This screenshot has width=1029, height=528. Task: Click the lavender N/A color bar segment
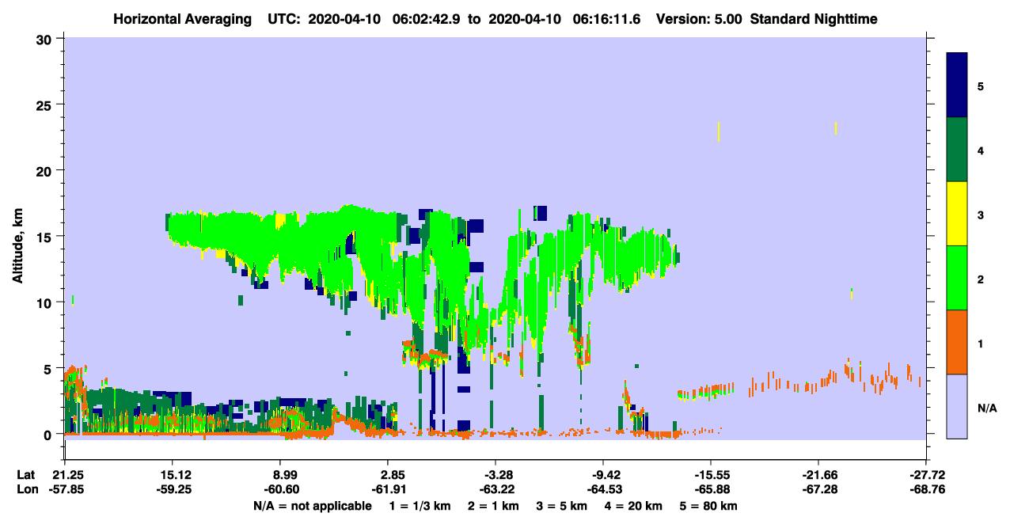pyautogui.click(x=957, y=406)
